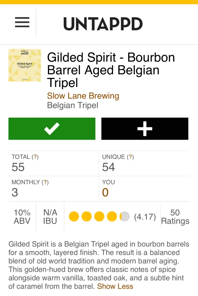
Task: Check in this beer with green checkmark button
Action: [x=52, y=129]
